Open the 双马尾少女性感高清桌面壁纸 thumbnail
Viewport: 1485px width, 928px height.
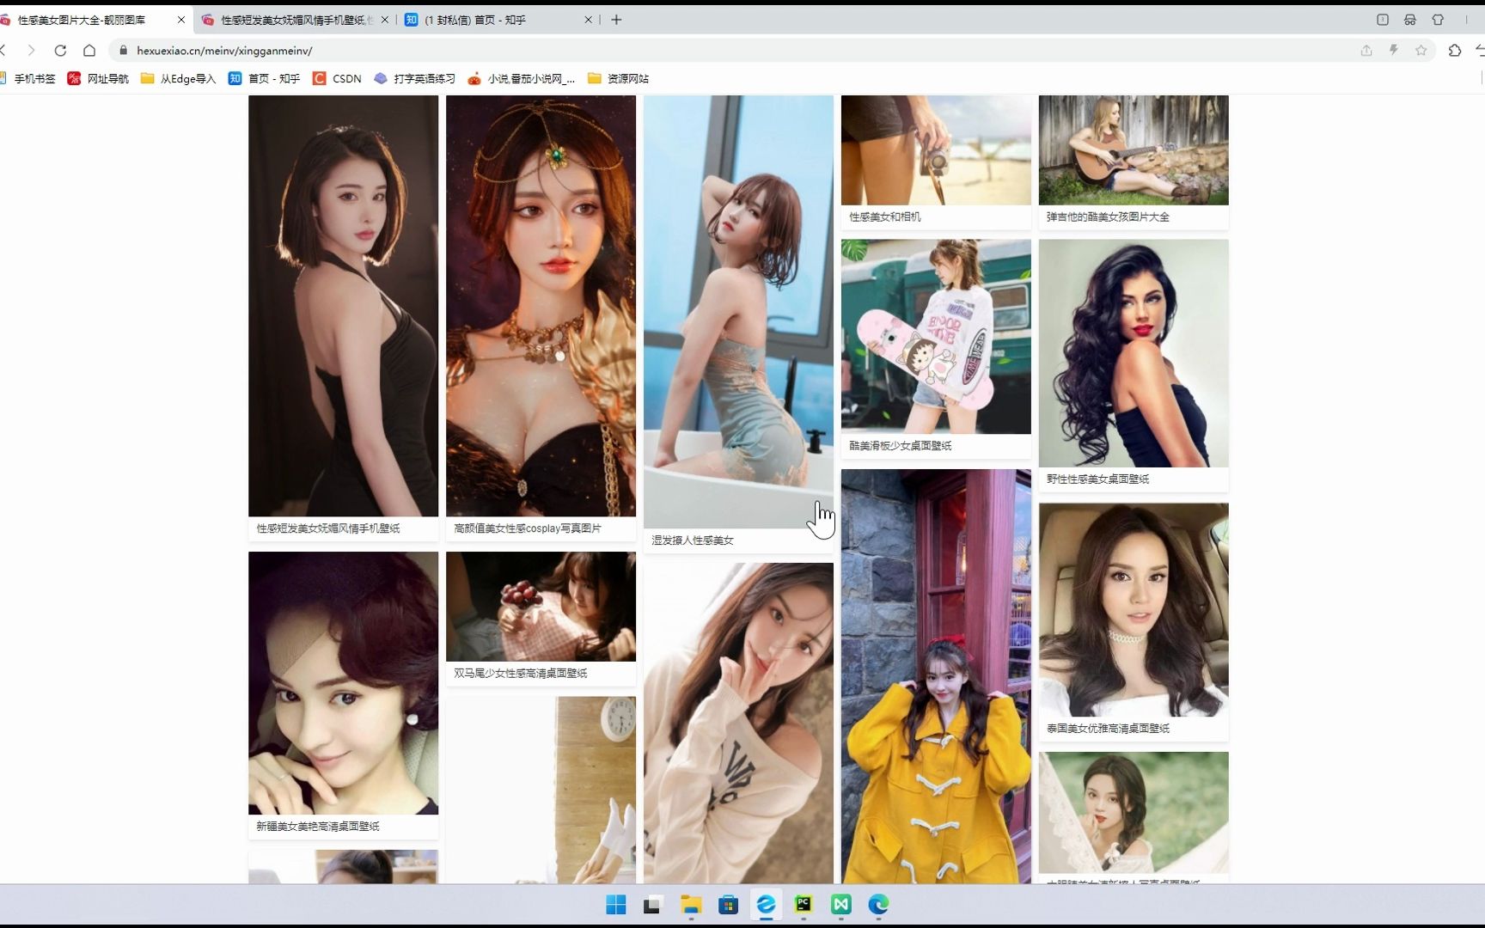point(541,607)
